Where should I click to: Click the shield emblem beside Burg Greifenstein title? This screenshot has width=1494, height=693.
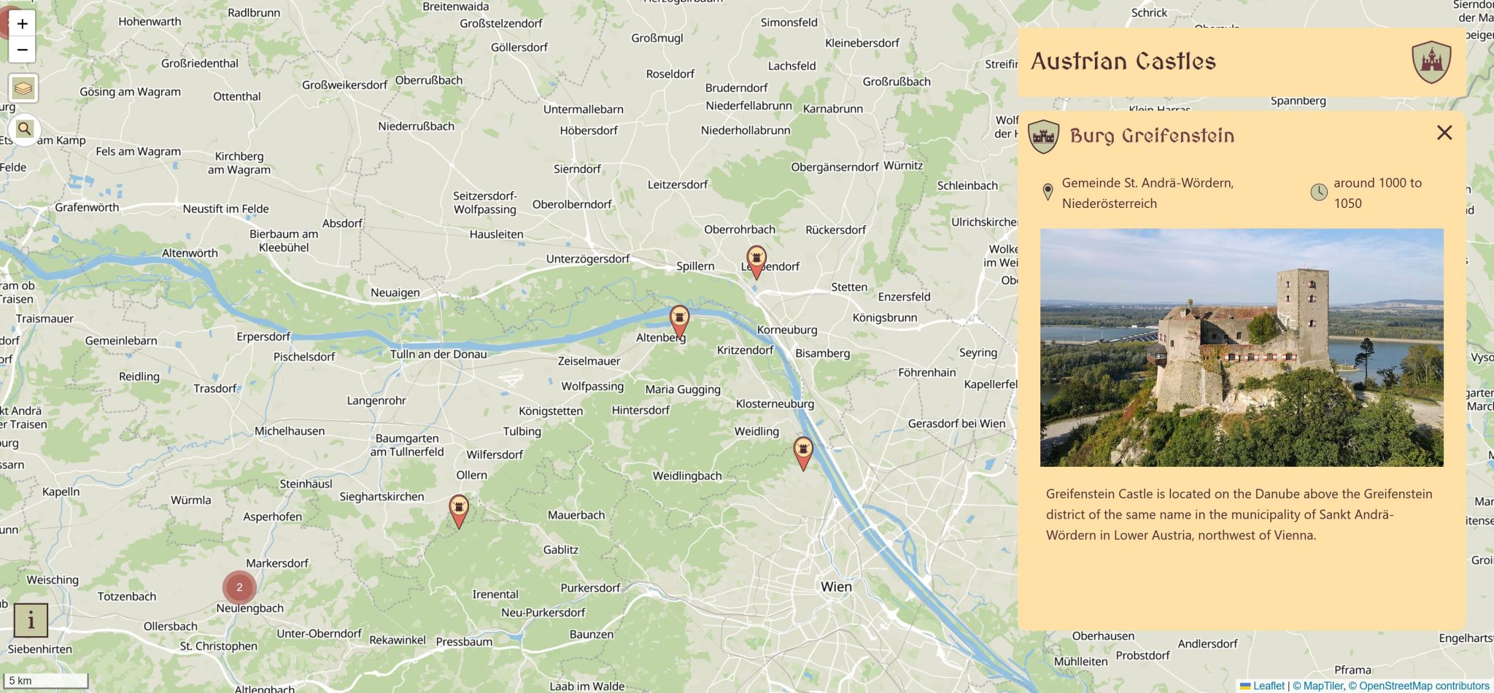click(1042, 135)
